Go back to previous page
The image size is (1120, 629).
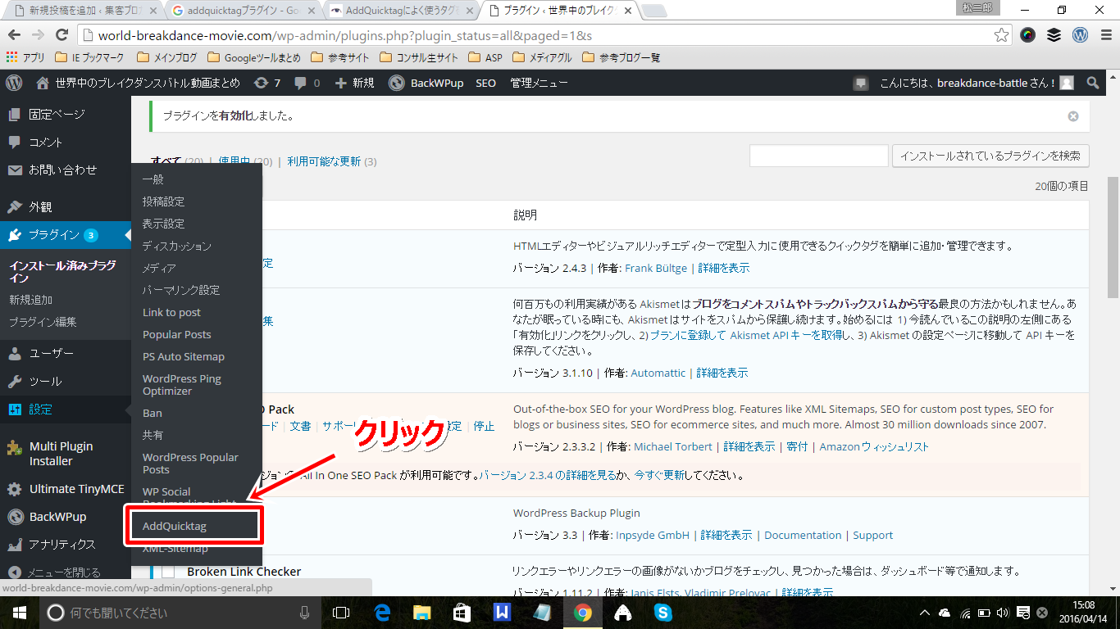15,35
